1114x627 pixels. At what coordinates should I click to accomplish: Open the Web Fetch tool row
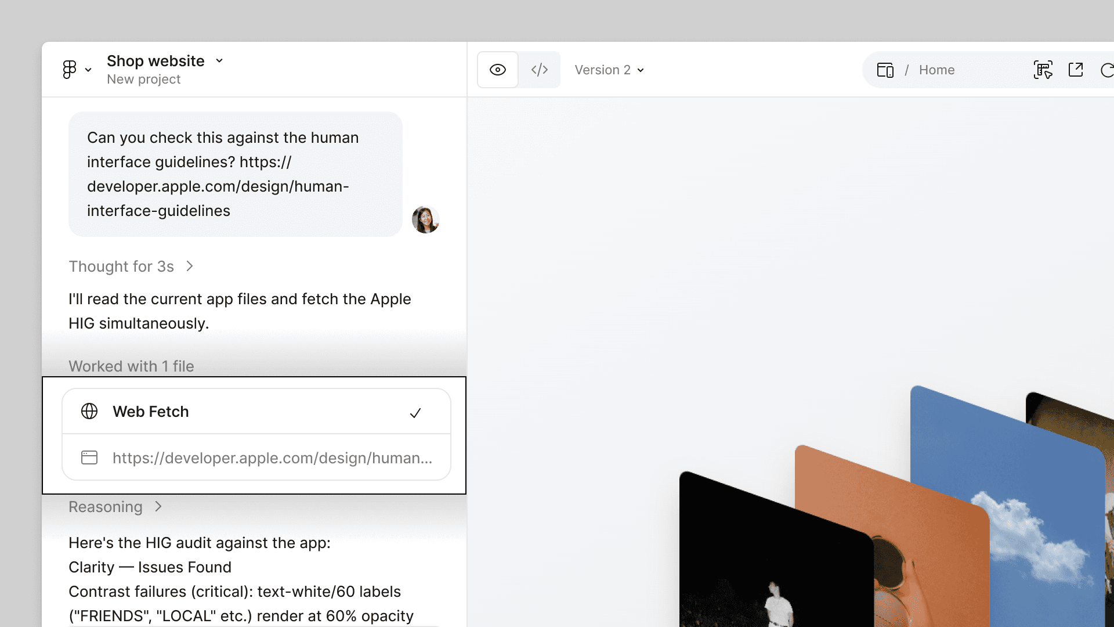click(x=256, y=411)
